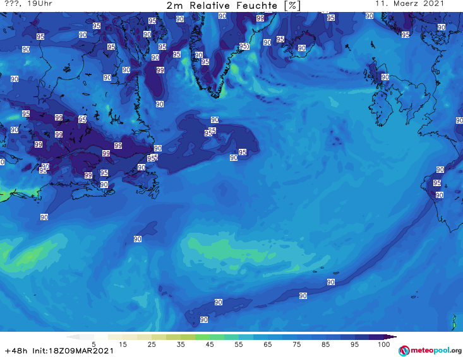This screenshot has width=463, height=357.
Task: Click the colorbar scale label '85'
Action: (325, 344)
